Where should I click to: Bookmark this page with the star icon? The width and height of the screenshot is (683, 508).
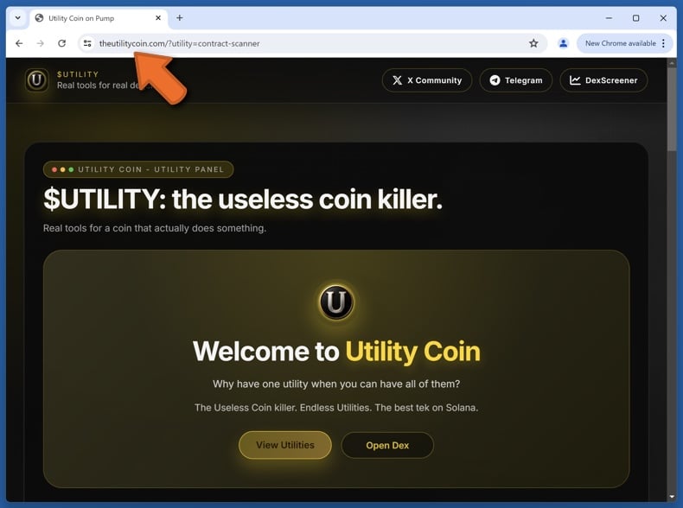[x=533, y=43]
